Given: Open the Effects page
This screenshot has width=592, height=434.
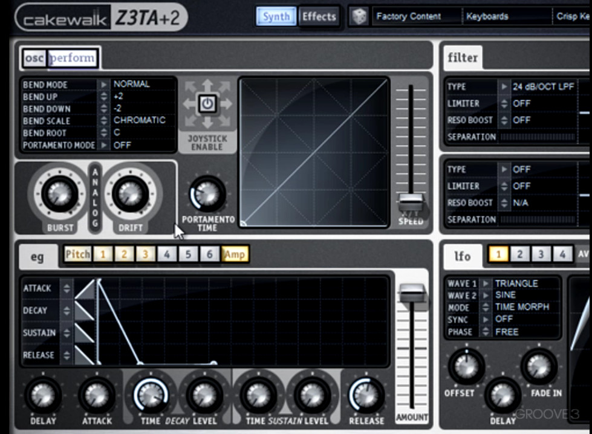Looking at the screenshot, I should coord(319,16).
